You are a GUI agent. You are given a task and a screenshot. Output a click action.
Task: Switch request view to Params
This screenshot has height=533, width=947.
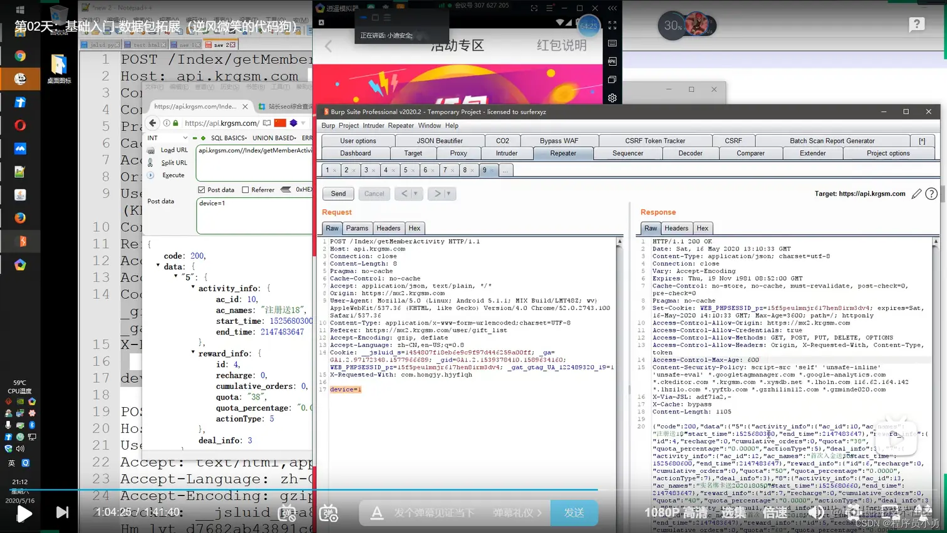pos(357,228)
